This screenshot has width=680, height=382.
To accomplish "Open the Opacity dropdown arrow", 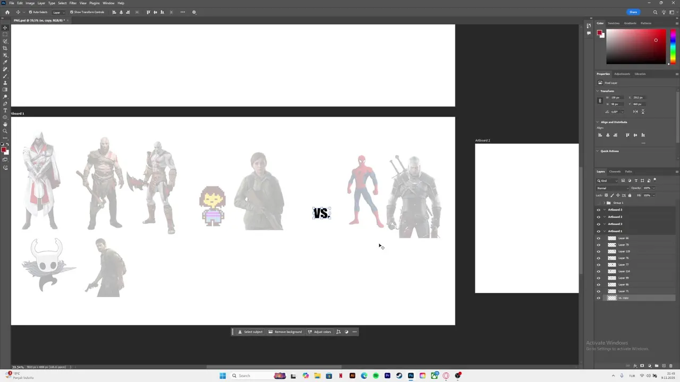I will point(653,188).
